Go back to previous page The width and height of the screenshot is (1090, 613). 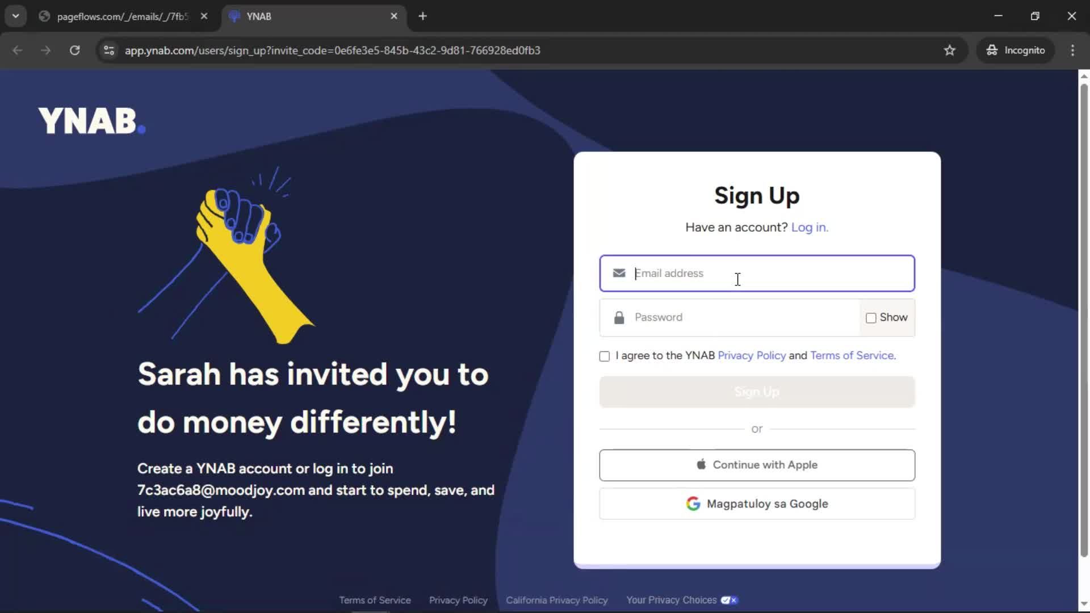(x=18, y=51)
